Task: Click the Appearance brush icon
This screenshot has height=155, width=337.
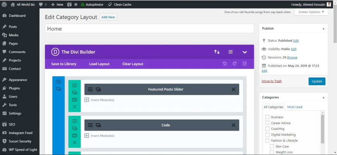Action: [4, 80]
